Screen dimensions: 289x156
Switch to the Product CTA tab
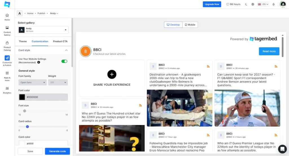[60, 41]
